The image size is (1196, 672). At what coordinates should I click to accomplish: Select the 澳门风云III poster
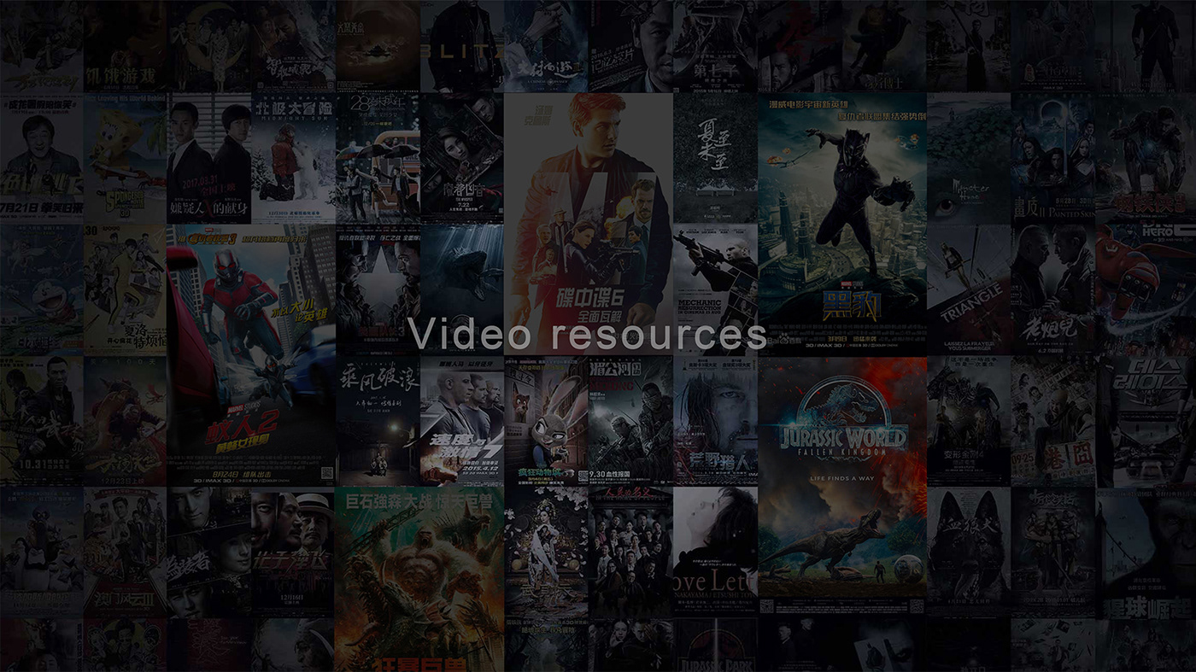pos(124,551)
